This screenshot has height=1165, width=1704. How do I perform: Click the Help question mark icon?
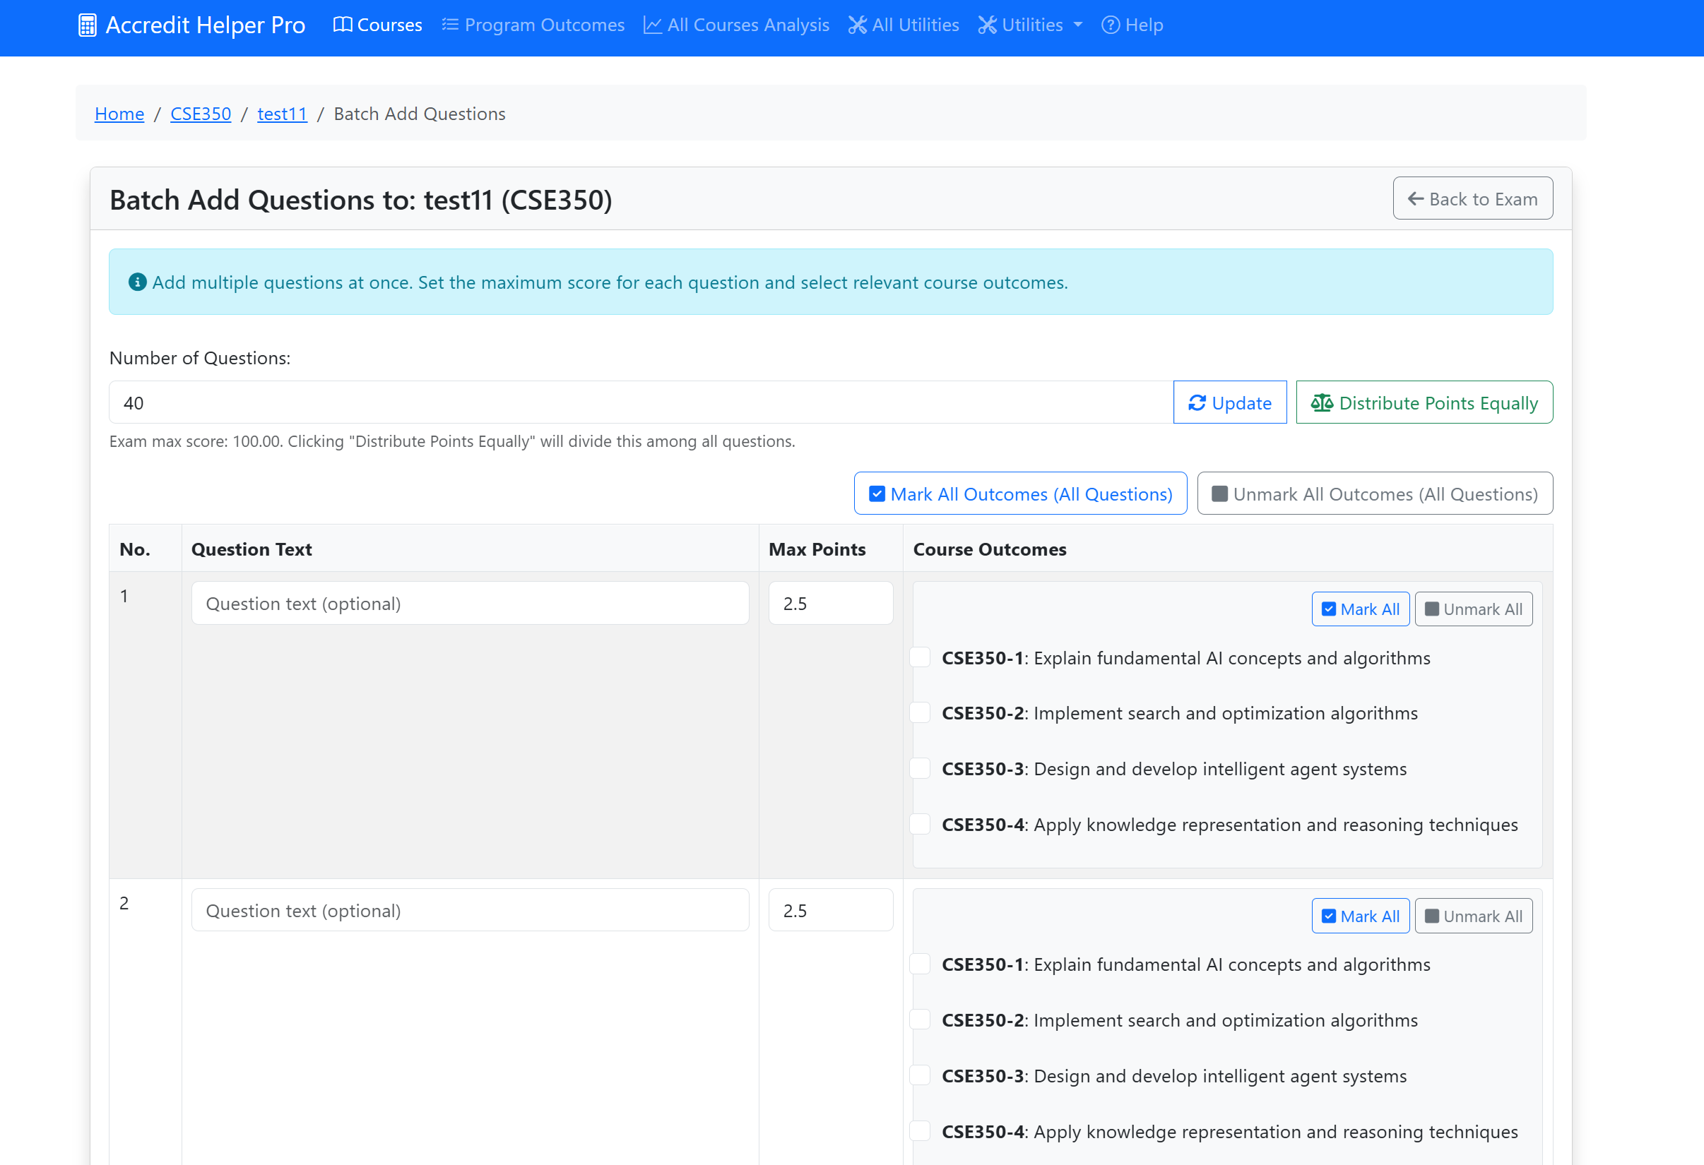1110,25
